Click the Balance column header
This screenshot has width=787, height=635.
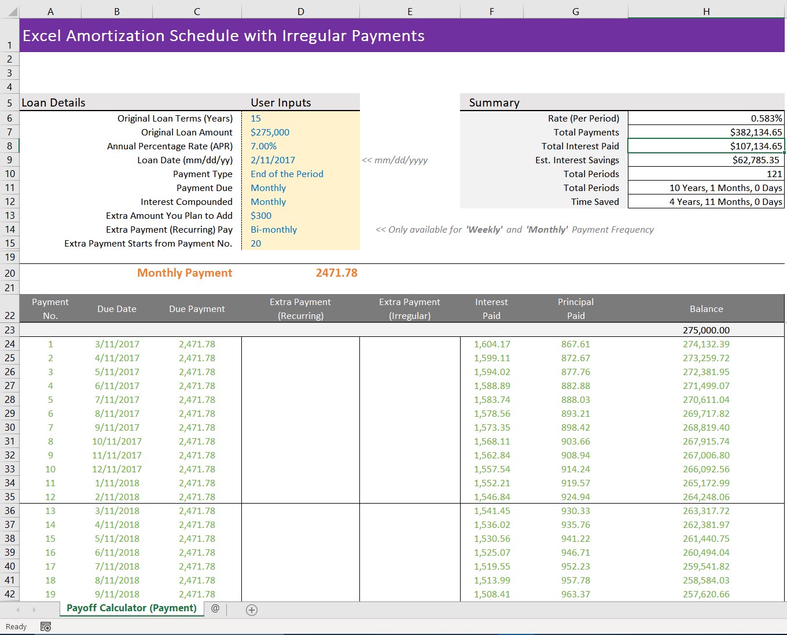pyautogui.click(x=706, y=309)
